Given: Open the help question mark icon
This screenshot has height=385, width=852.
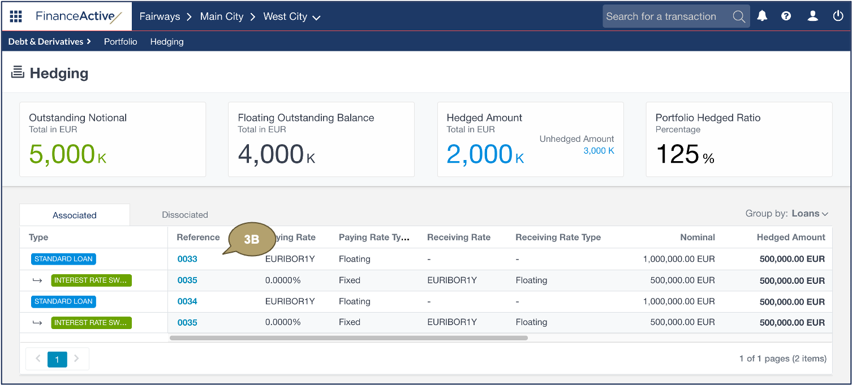Looking at the screenshot, I should (x=786, y=16).
